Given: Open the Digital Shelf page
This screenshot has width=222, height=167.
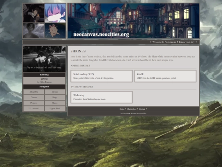Looking at the screenshot, I should pyautogui.click(x=55, y=108).
